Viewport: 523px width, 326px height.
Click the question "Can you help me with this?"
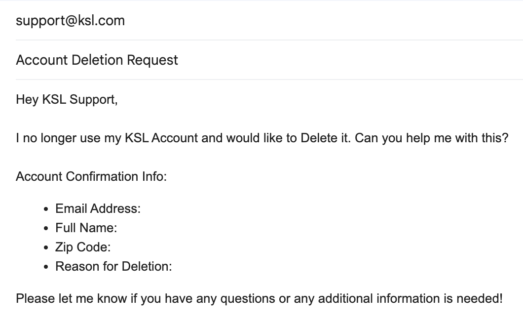point(431,138)
